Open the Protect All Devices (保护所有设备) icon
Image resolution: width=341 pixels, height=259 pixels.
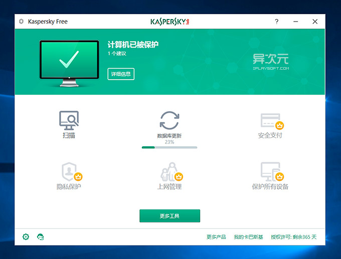click(272, 172)
